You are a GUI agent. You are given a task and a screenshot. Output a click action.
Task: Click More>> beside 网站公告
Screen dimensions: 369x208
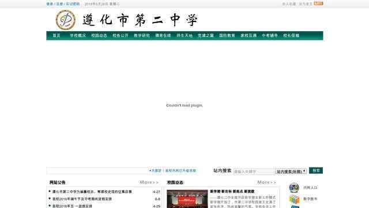pyautogui.click(x=149, y=183)
